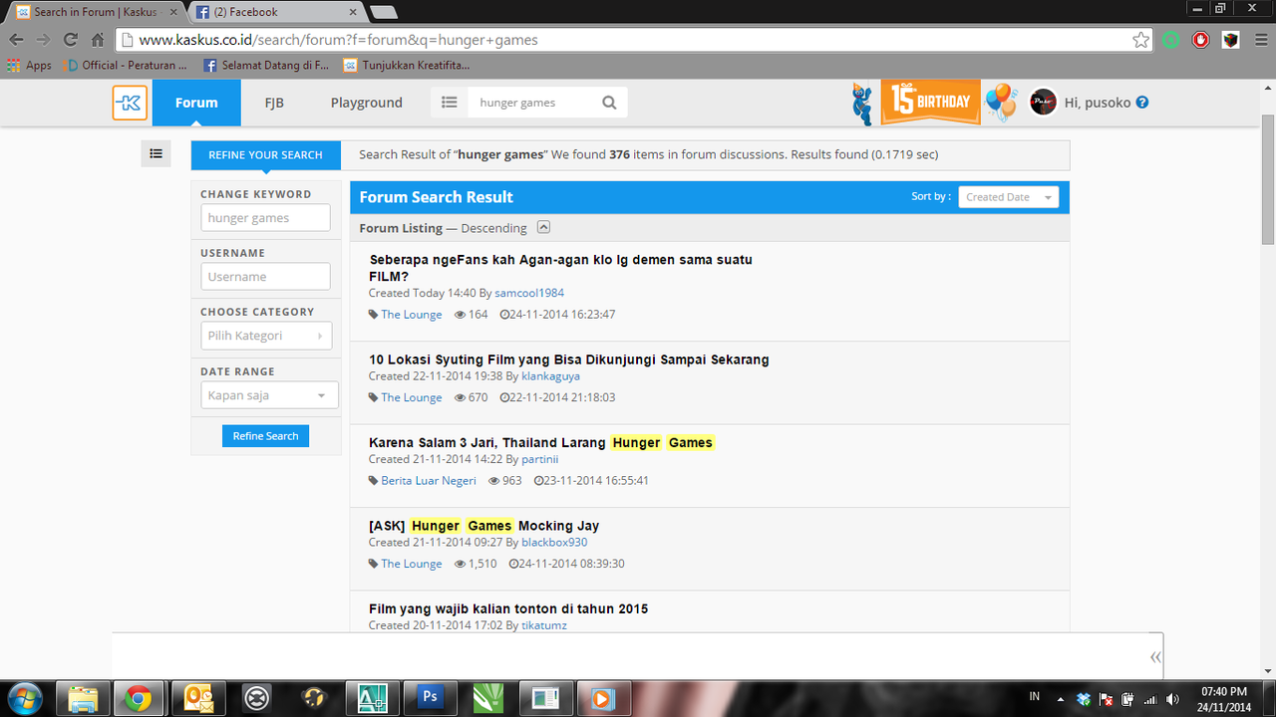1276x717 pixels.
Task: Open a new browser tab
Action: (x=383, y=12)
